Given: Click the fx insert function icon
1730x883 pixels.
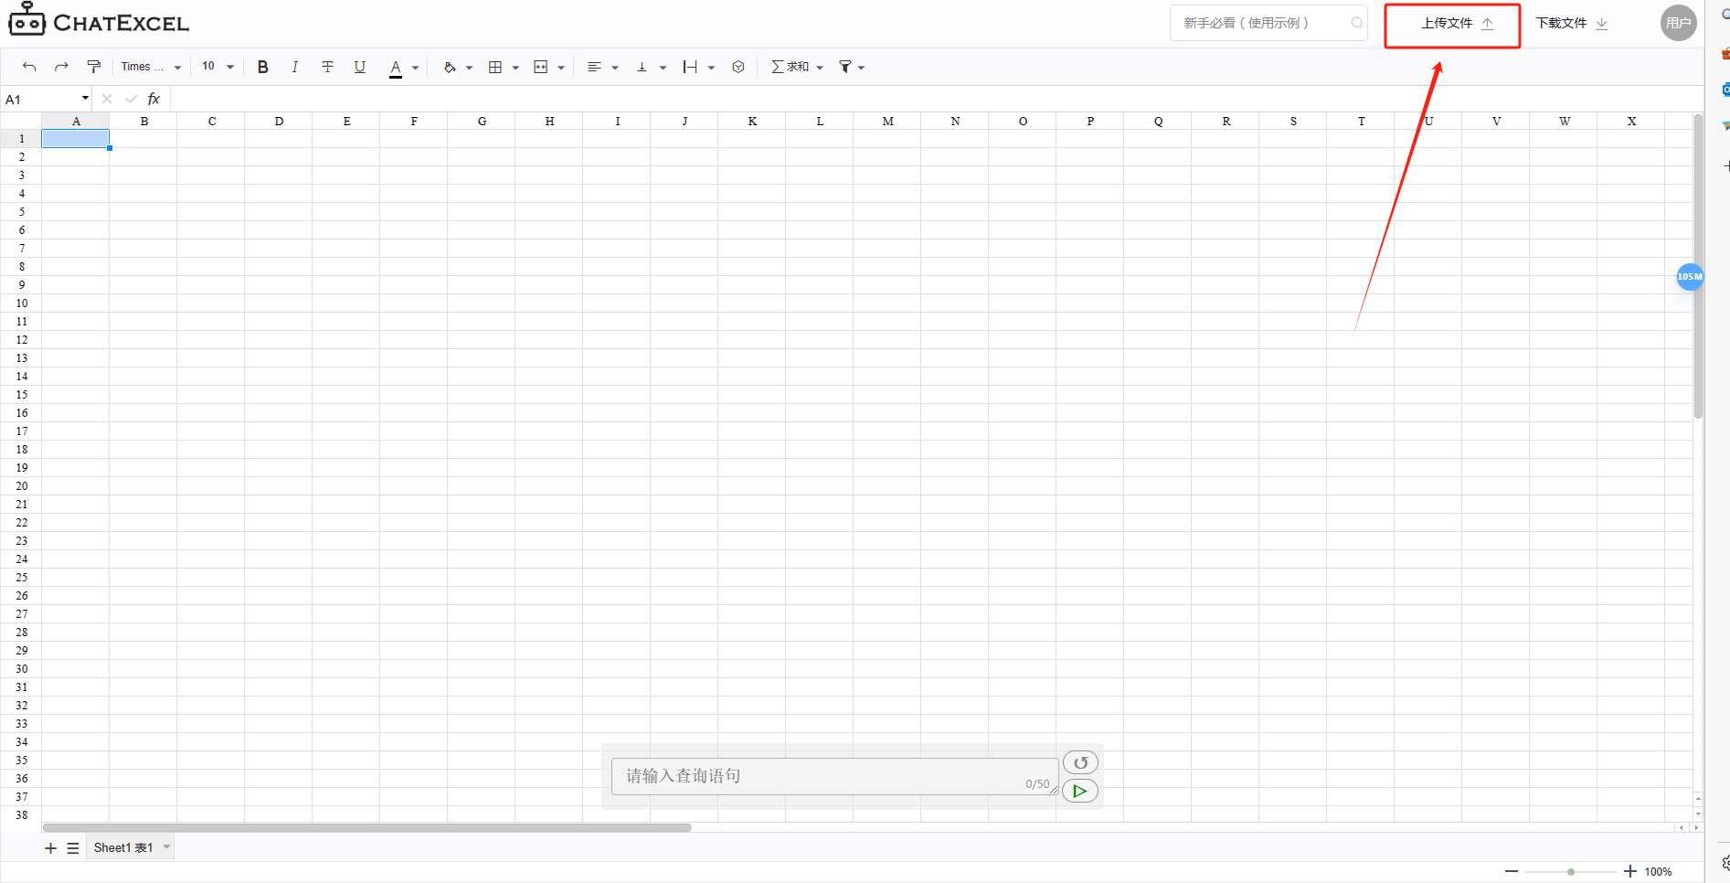Looking at the screenshot, I should (154, 99).
